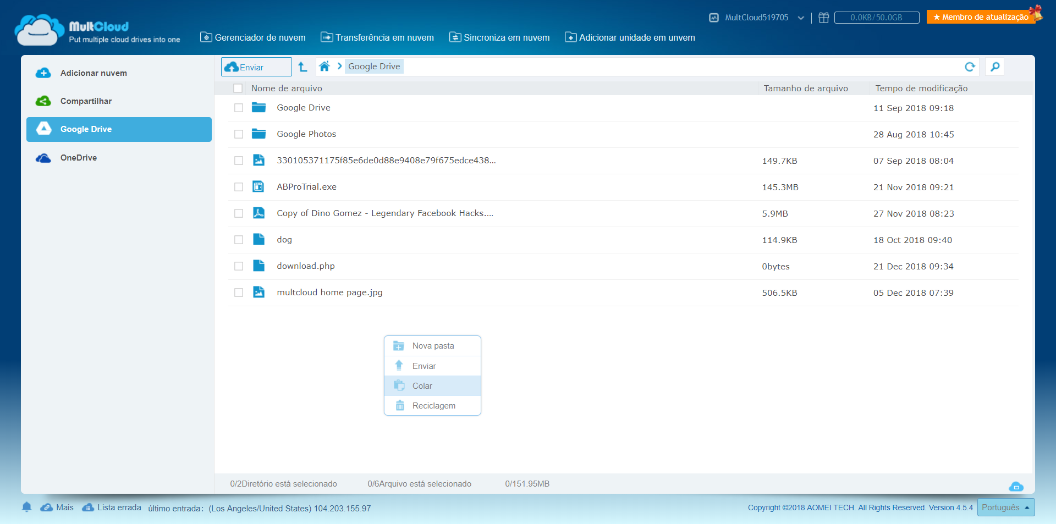Open the gift box rewards icon
1056x524 pixels.
click(x=823, y=18)
